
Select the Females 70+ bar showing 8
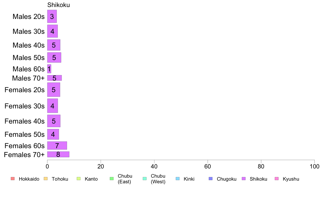pos(58,154)
